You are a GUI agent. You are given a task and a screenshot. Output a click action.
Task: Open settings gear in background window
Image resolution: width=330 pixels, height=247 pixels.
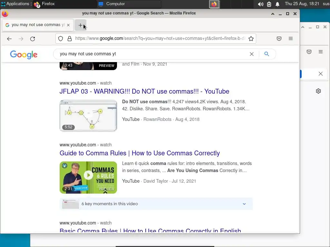tap(318, 91)
